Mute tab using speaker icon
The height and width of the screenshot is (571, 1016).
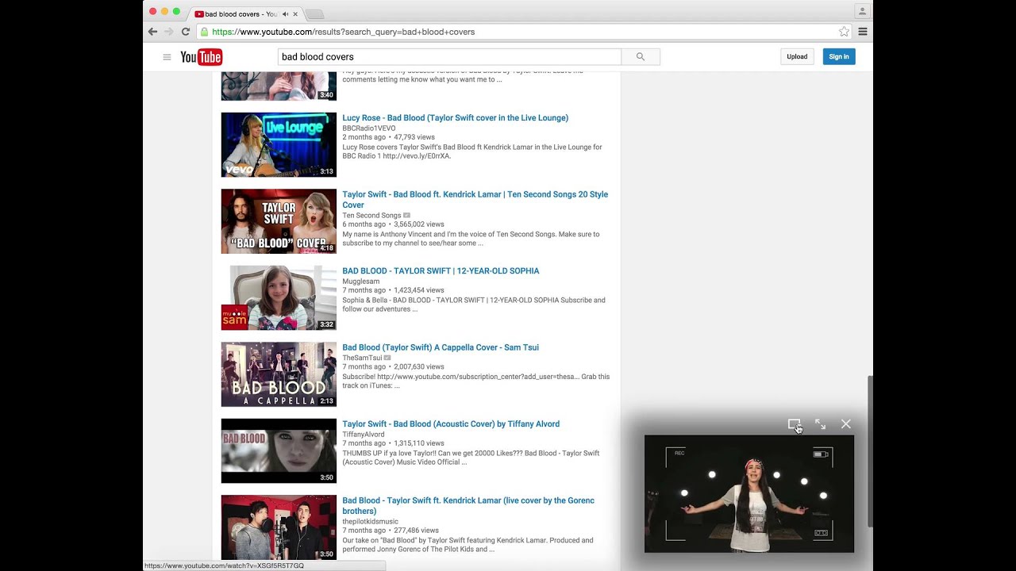pyautogui.click(x=285, y=14)
